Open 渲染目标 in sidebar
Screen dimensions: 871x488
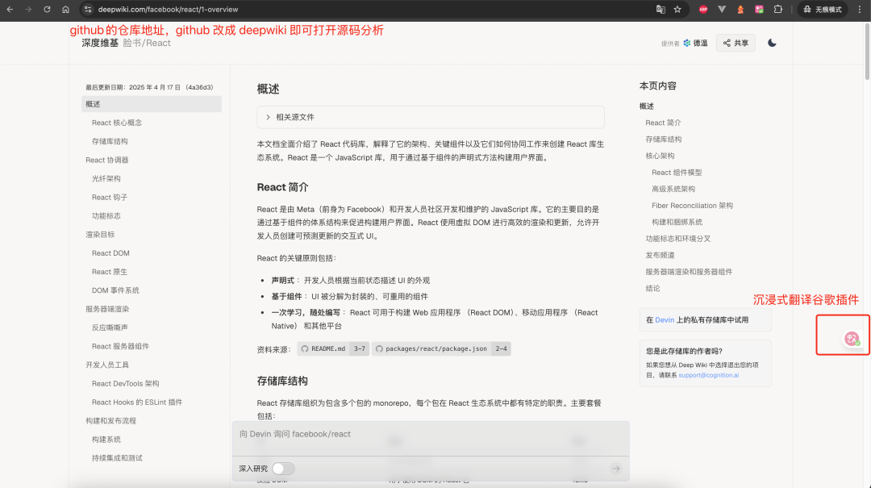pyautogui.click(x=100, y=235)
